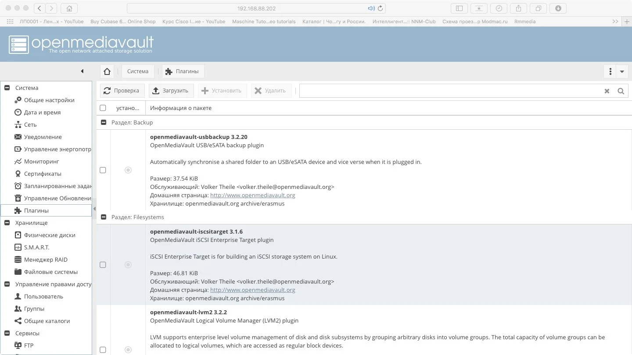Open the Buy Cubase 6 Online Shop bookmark
The height and width of the screenshot is (355, 632).
coord(123,21)
